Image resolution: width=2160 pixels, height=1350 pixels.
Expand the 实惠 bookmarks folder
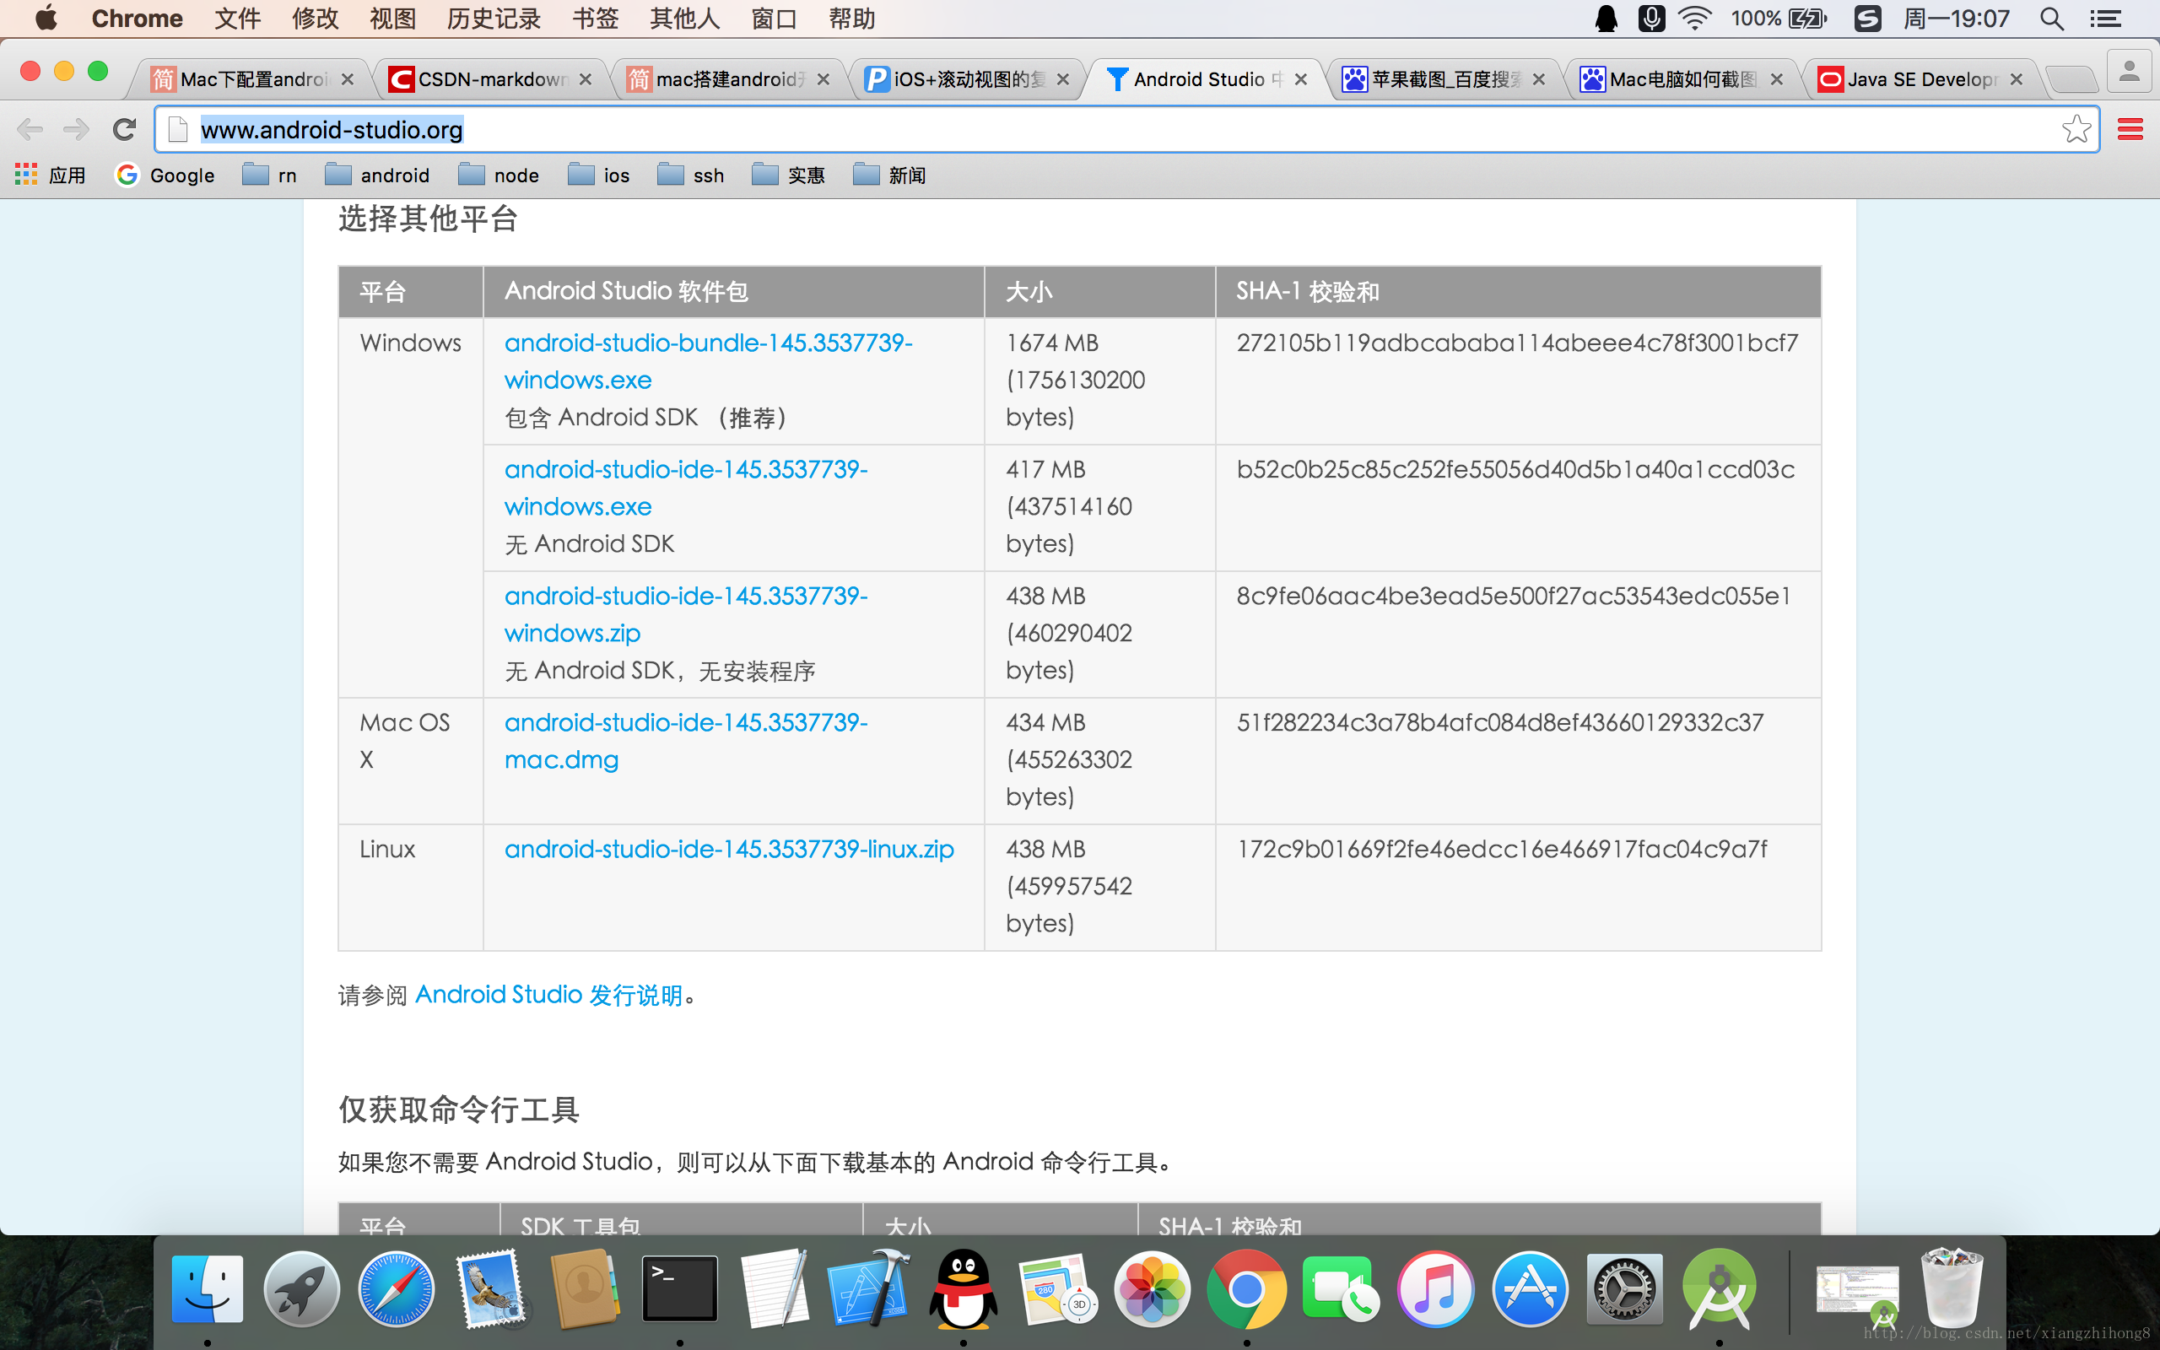788,175
